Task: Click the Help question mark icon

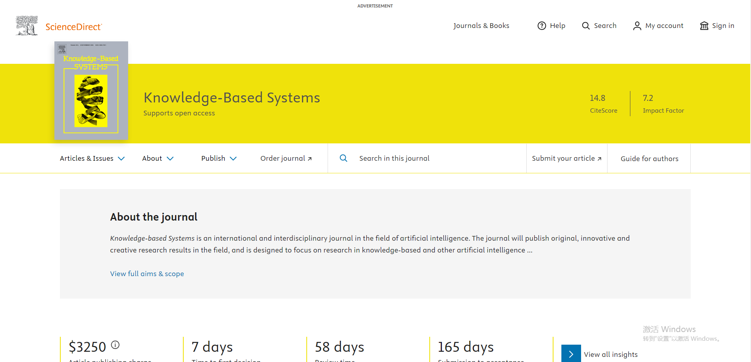Action: 542,26
